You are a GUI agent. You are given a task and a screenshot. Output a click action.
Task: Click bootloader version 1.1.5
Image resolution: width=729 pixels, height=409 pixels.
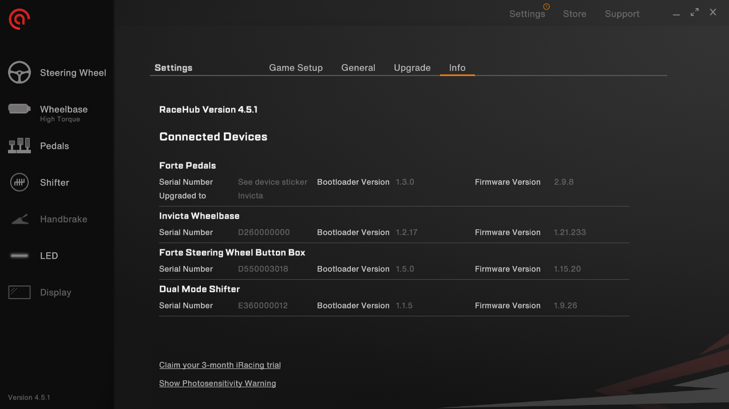tap(404, 305)
